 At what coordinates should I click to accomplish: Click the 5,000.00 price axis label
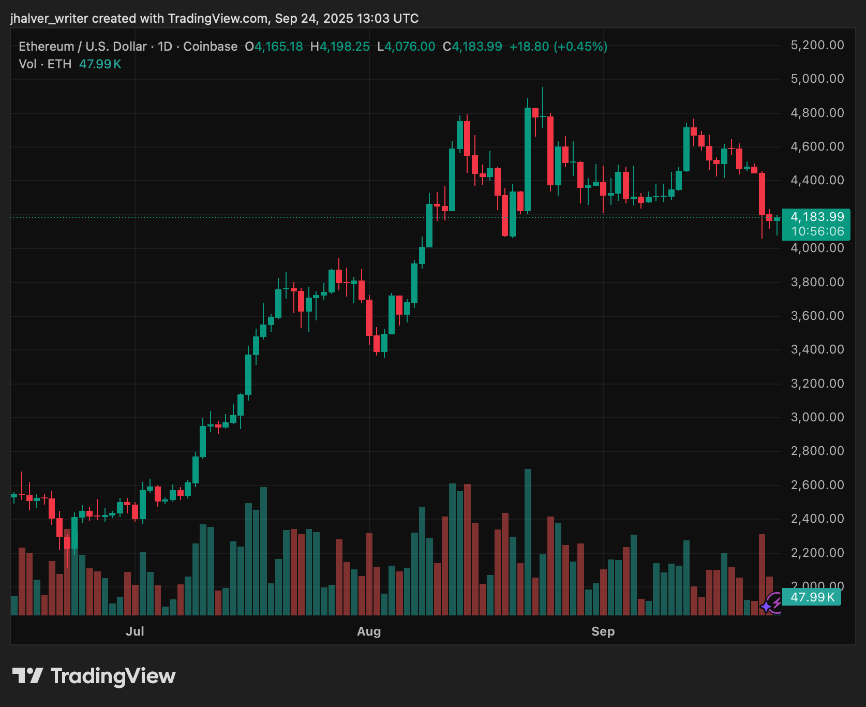click(817, 79)
